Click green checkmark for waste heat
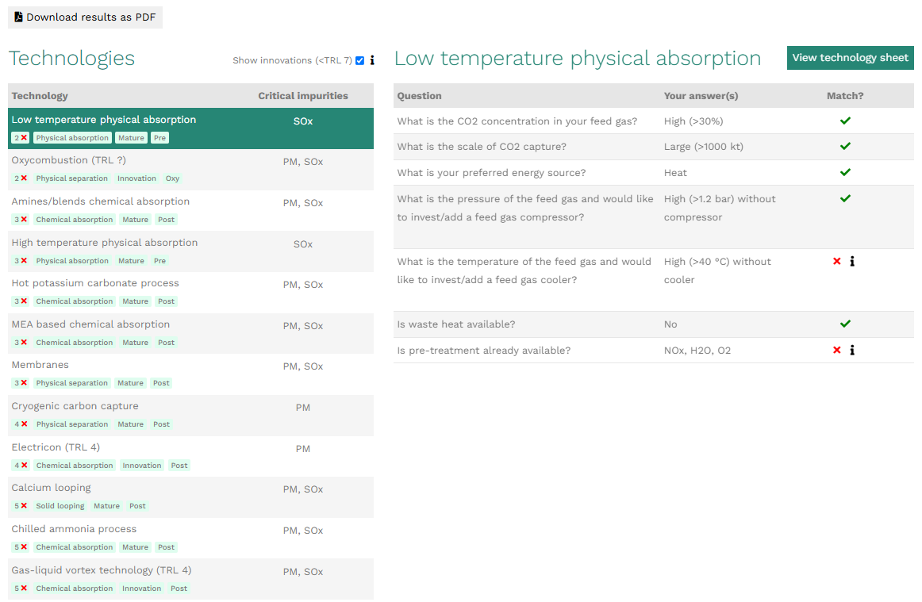 [845, 324]
